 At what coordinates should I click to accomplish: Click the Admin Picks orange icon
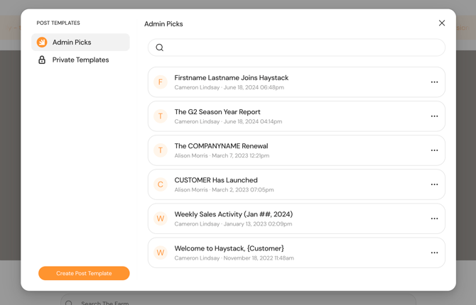tap(42, 43)
